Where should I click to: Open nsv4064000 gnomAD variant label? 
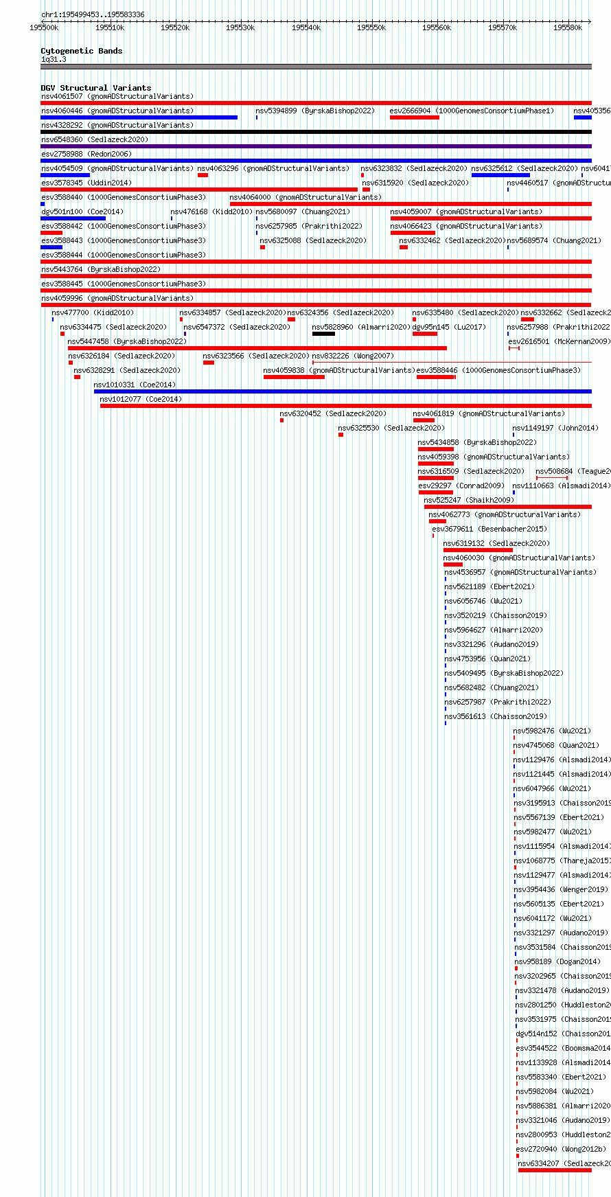pyautogui.click(x=305, y=197)
